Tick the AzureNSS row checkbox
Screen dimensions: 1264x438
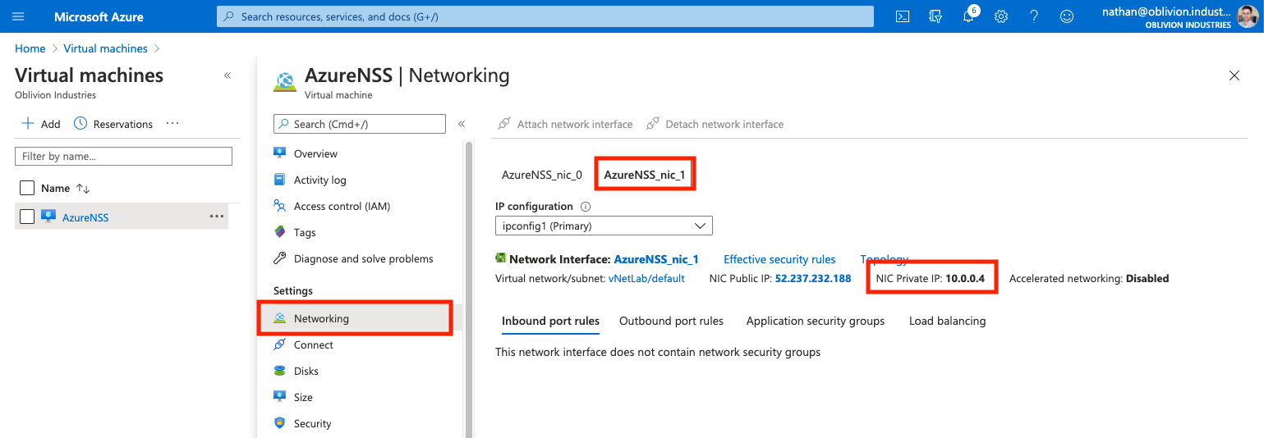[27, 217]
